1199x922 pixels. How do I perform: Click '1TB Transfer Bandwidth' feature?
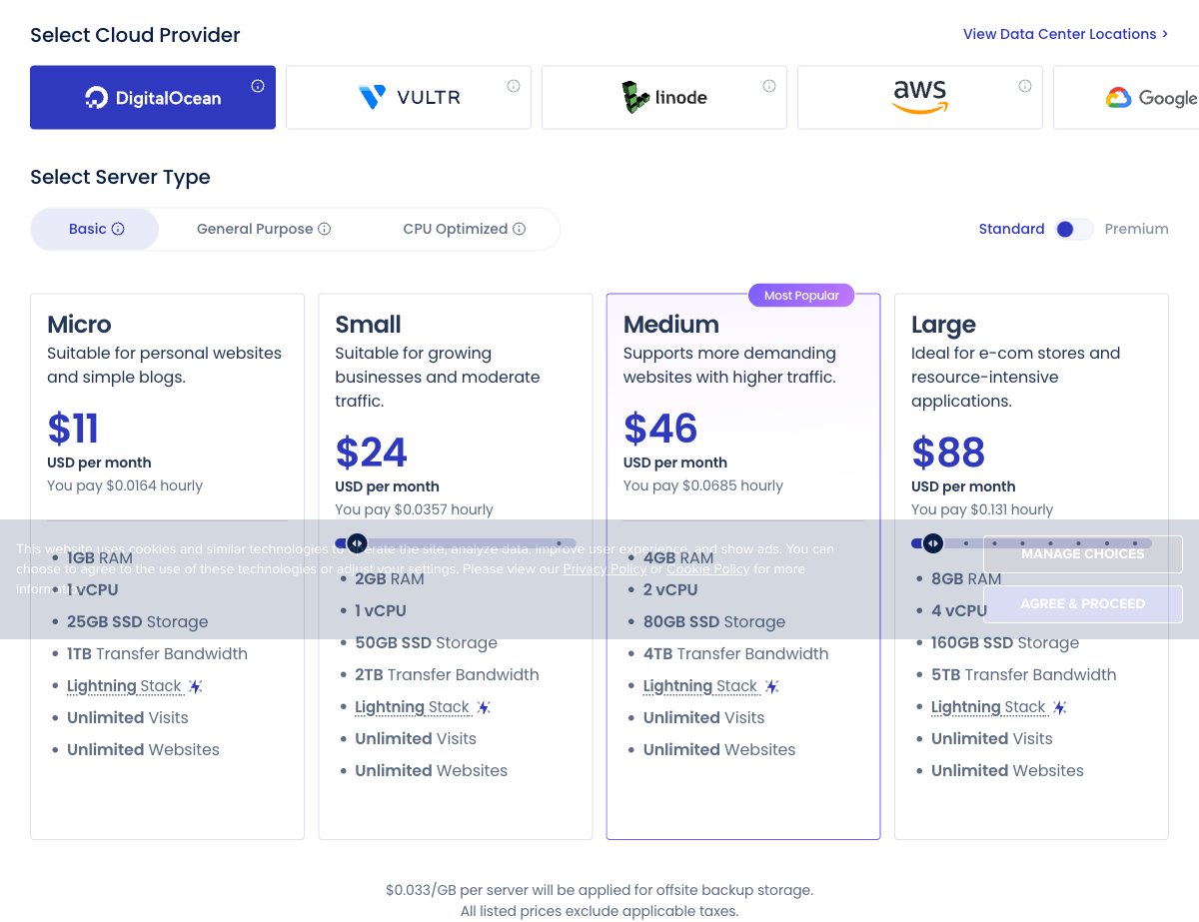click(x=157, y=653)
